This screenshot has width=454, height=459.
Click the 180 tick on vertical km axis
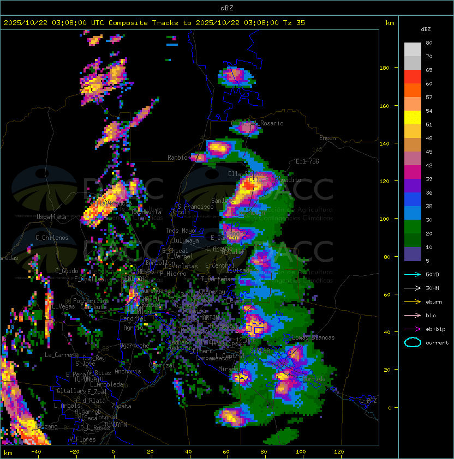tap(384, 68)
